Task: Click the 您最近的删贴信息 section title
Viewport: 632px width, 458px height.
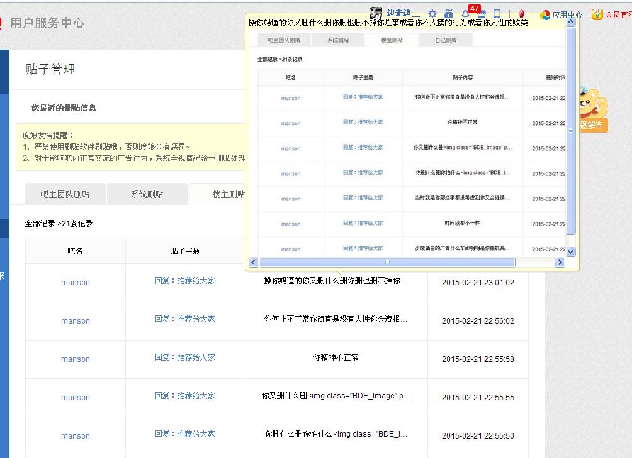Action: pyautogui.click(x=64, y=108)
